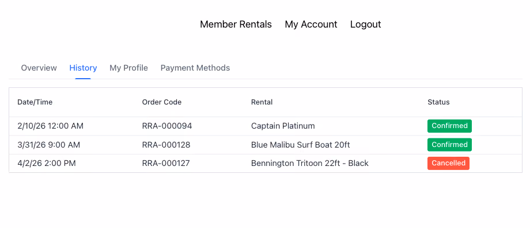Select order code RRA-000094
This screenshot has width=530, height=228.
point(167,126)
